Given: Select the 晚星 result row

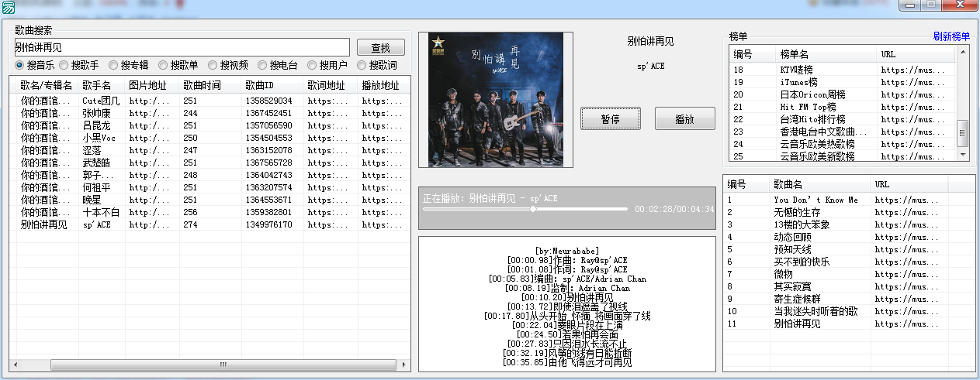Looking at the screenshot, I should 210,200.
